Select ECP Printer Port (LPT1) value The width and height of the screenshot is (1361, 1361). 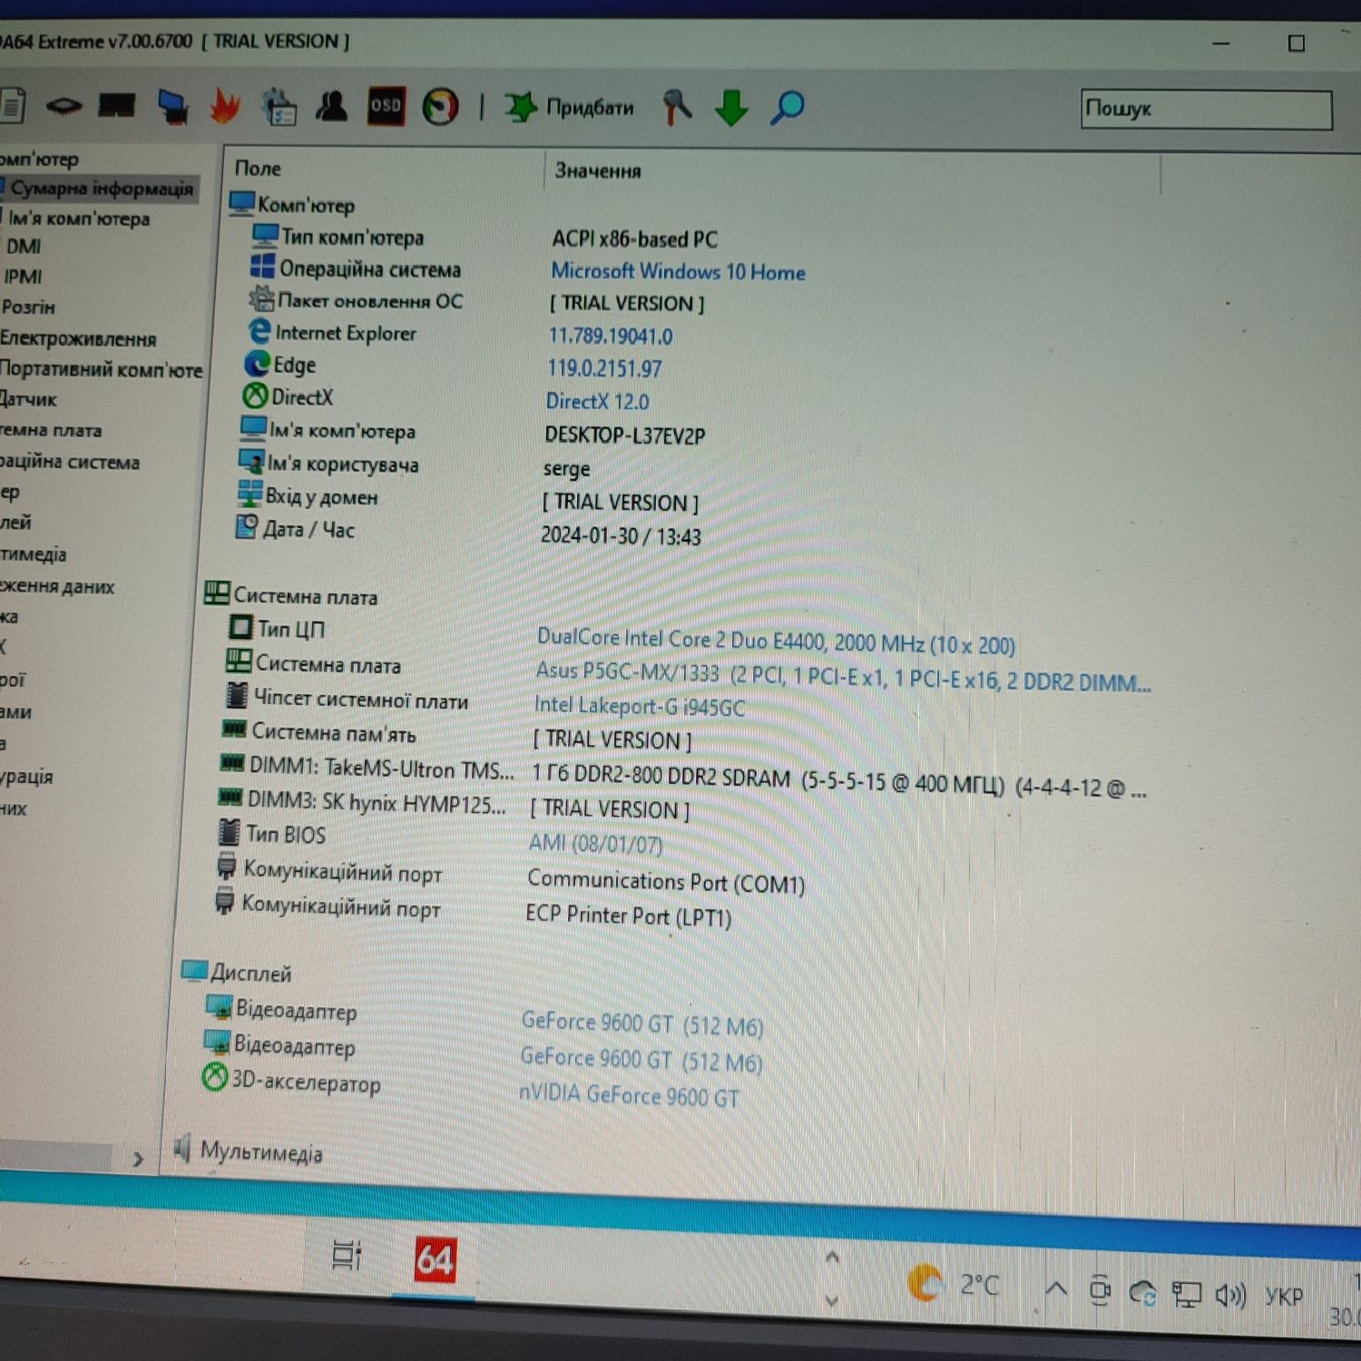(628, 915)
